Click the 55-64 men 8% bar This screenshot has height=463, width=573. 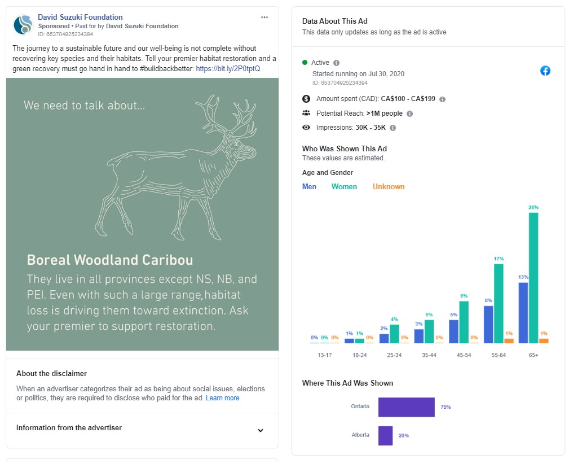488,325
